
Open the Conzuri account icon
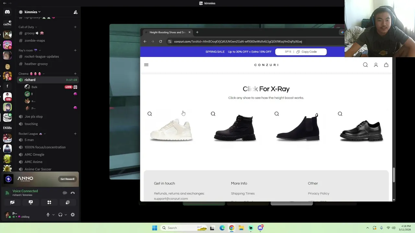click(376, 65)
